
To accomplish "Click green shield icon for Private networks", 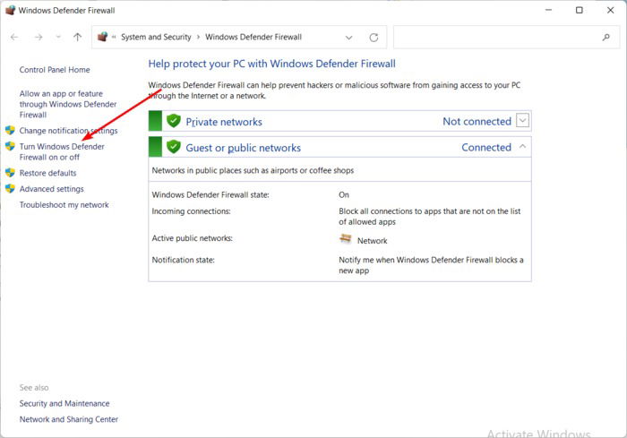I will tap(174, 121).
